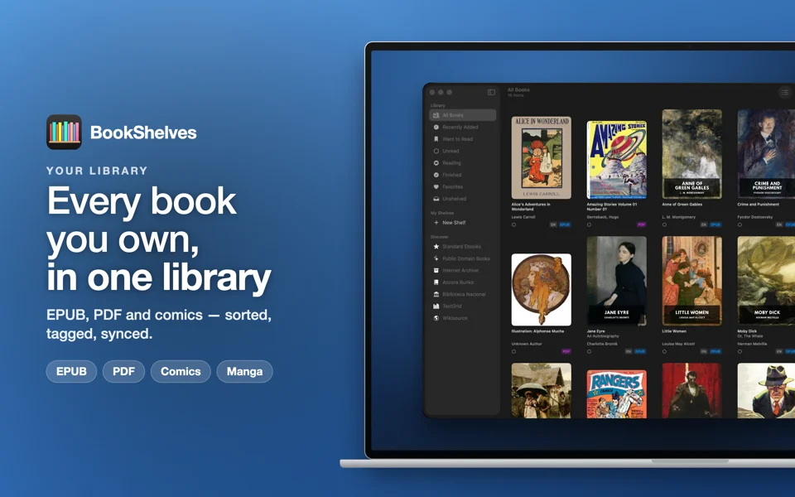Toggle read status circle for Moby Dick

pos(740,351)
